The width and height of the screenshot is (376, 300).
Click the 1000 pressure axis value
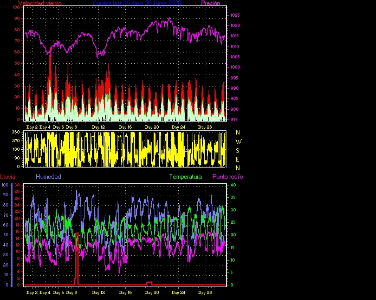tap(235, 67)
